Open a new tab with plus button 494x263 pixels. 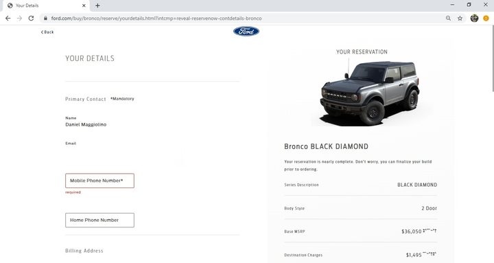click(97, 5)
